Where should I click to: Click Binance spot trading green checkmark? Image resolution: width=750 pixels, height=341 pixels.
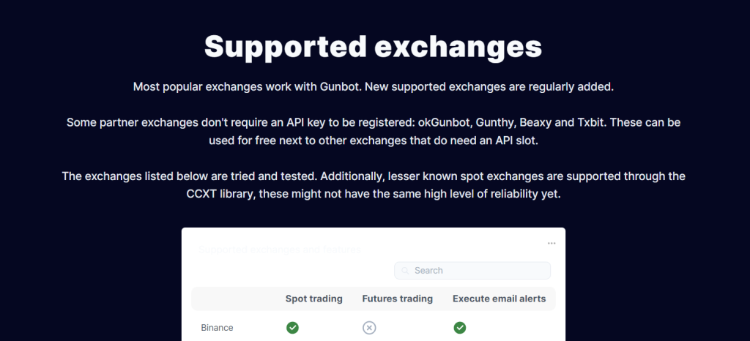293,328
